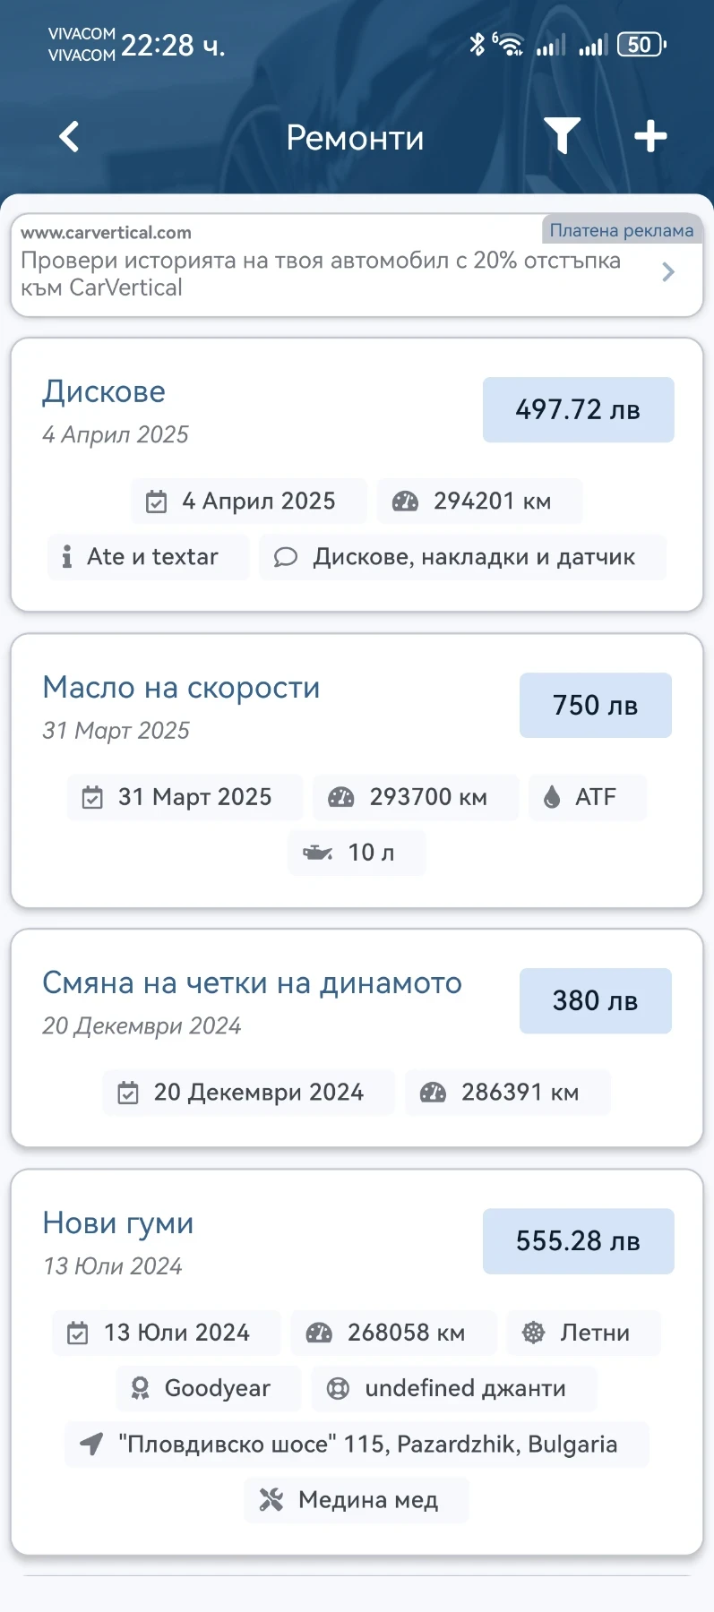Viewport: 714px width, 1612px height.
Task: Select the calendar icon for 31 Март 2025
Action: click(92, 797)
